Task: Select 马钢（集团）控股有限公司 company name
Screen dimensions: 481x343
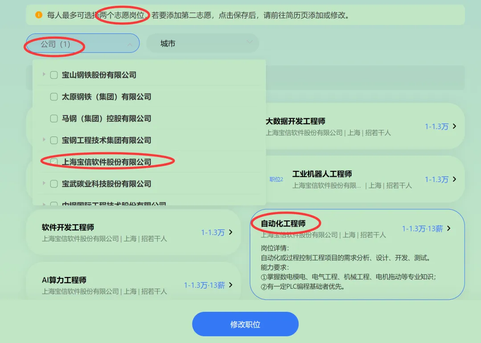Action: pyautogui.click(x=106, y=119)
